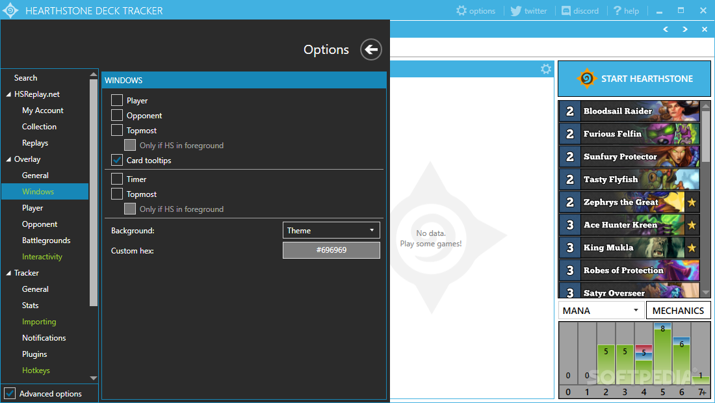This screenshot has height=403, width=715.
Task: Collapse the Overlay tree node
Action: pos(8,159)
